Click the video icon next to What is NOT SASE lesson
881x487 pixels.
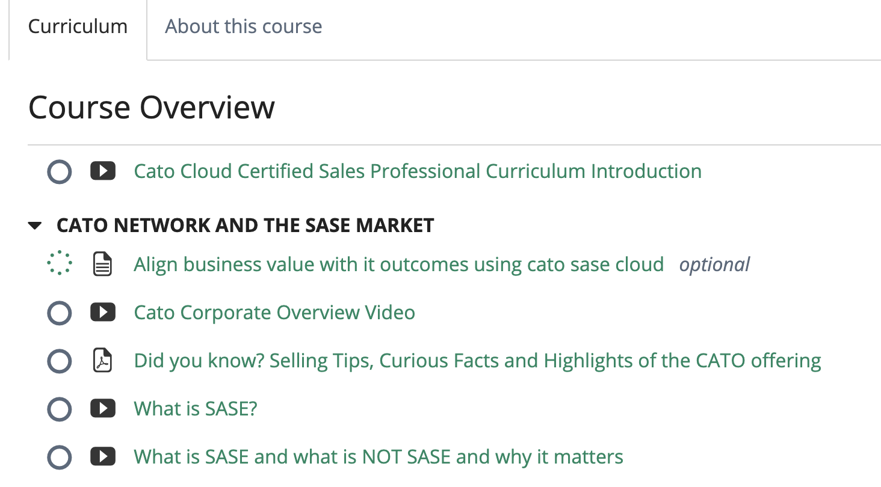click(103, 457)
